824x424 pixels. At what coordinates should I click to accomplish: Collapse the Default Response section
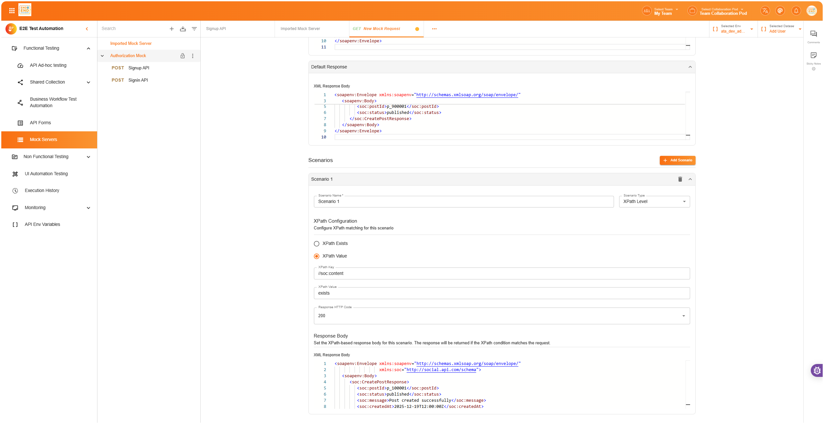click(690, 67)
